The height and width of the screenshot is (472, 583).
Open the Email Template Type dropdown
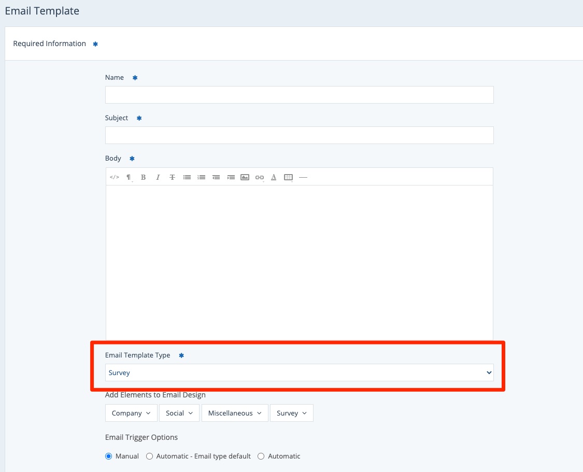coord(299,373)
